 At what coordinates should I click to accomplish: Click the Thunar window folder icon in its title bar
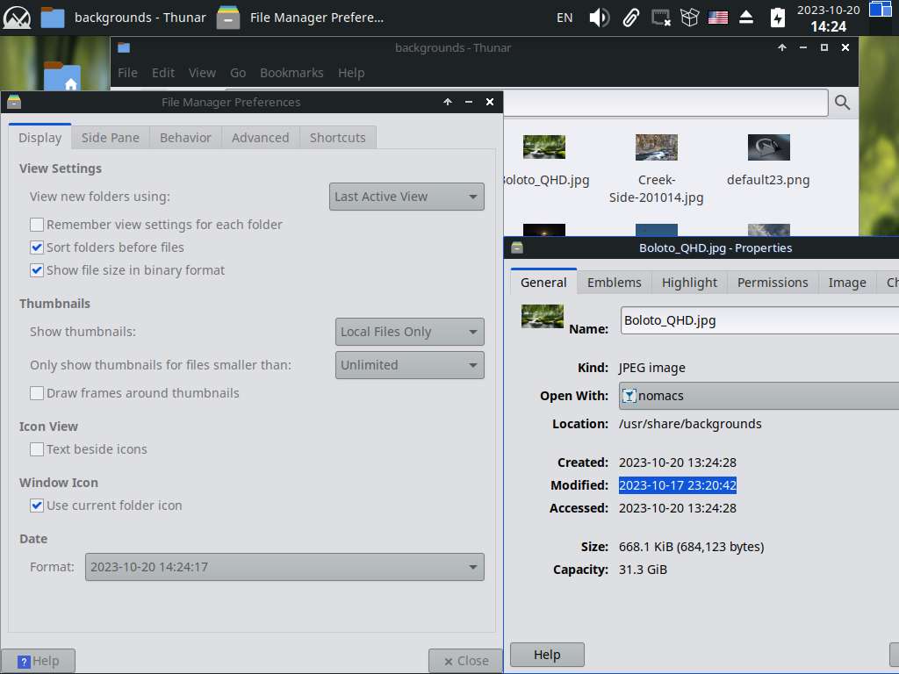tap(124, 47)
